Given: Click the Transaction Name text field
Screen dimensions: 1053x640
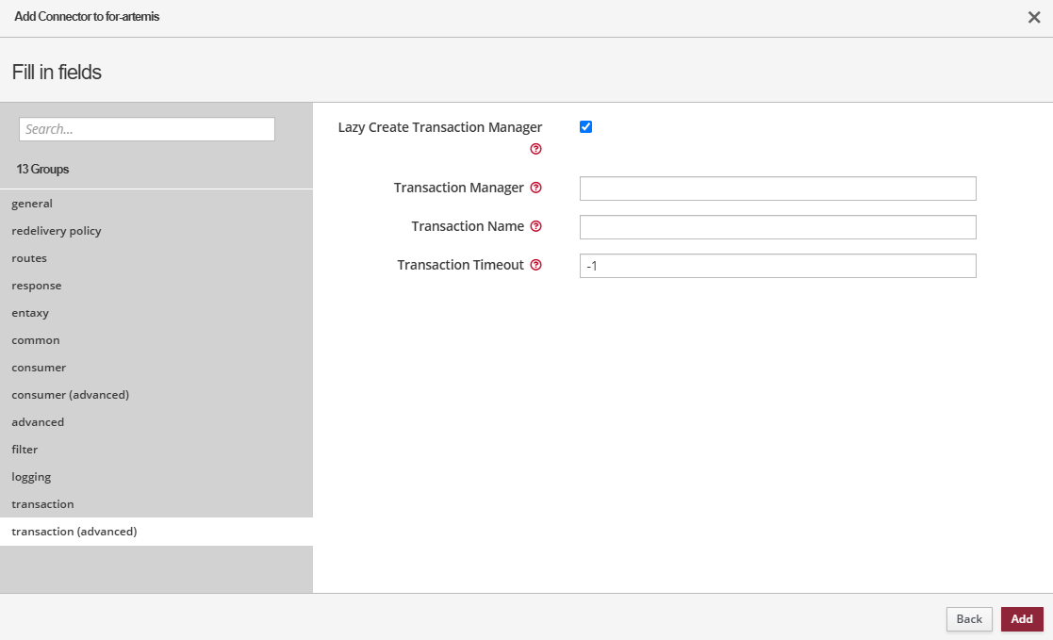Looking at the screenshot, I should [778, 226].
